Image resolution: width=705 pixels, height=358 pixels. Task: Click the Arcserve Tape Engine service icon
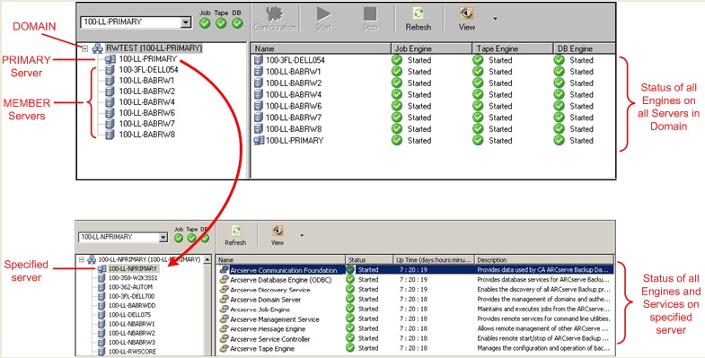point(224,348)
